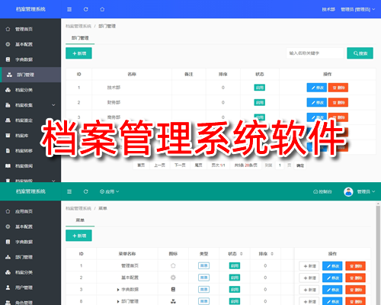The image size is (381, 305).
Task: Toggle enabled status badge for 财务部
Action: pyautogui.click(x=260, y=102)
